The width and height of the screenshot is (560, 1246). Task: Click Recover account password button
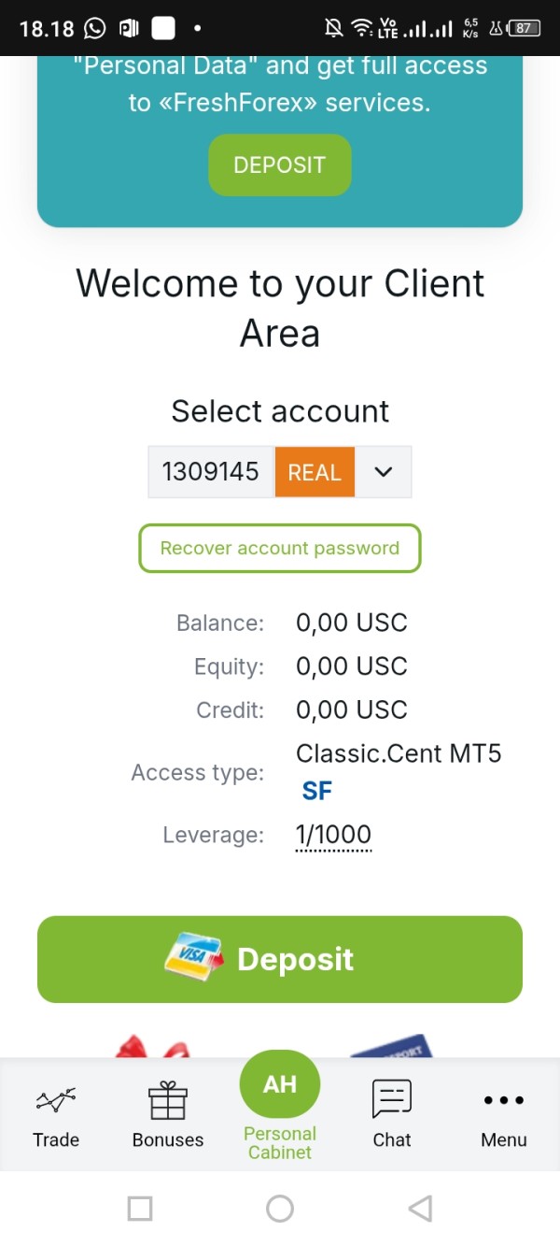click(x=280, y=548)
